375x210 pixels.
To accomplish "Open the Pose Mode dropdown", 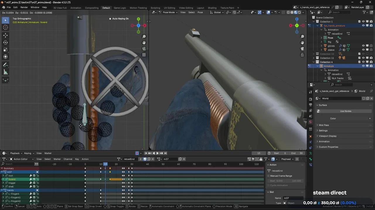I will (x=168, y=12).
